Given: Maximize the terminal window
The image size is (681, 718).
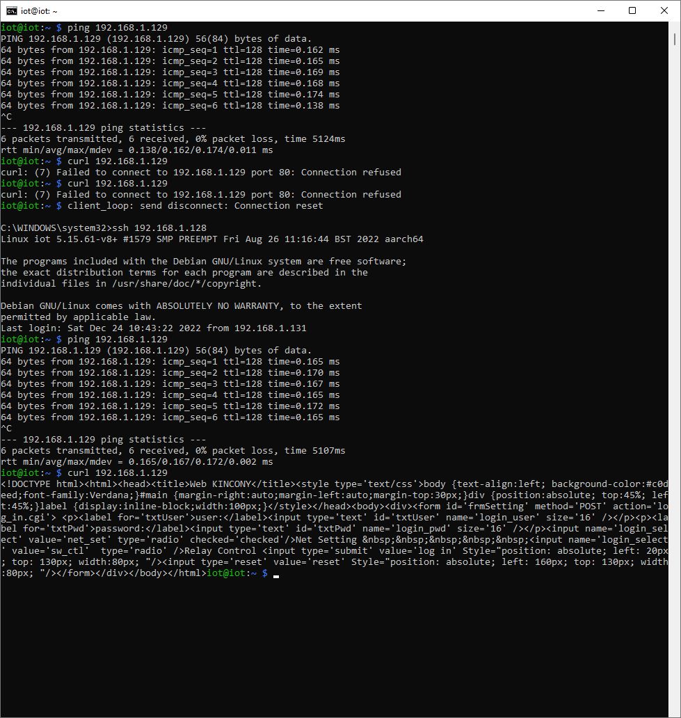Looking at the screenshot, I should point(632,10).
